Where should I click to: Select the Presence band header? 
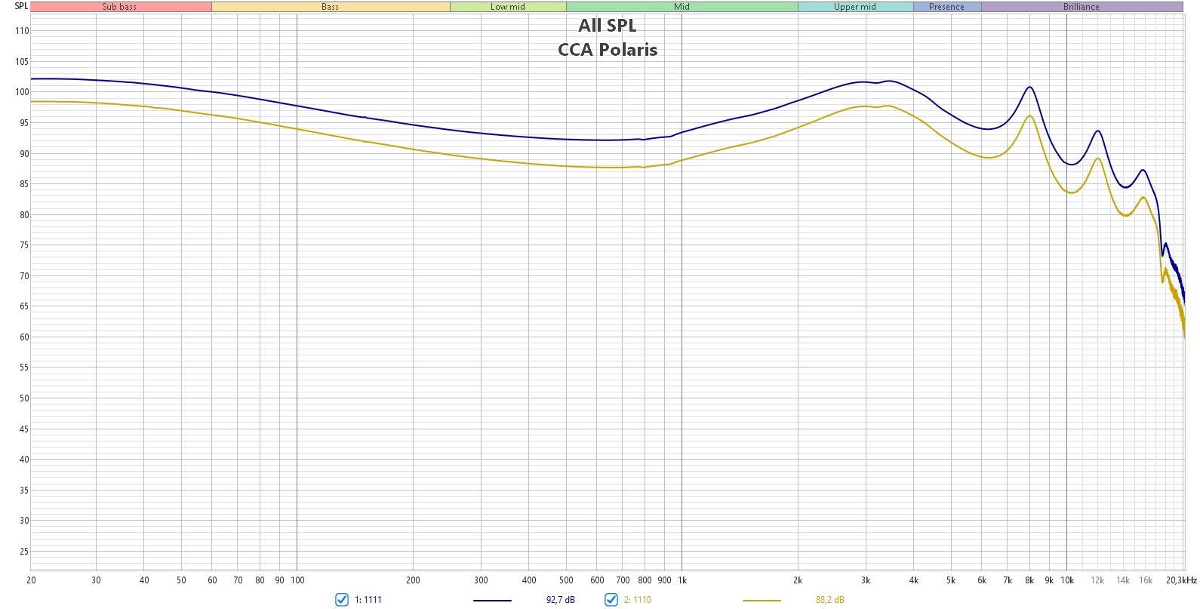pos(947,7)
